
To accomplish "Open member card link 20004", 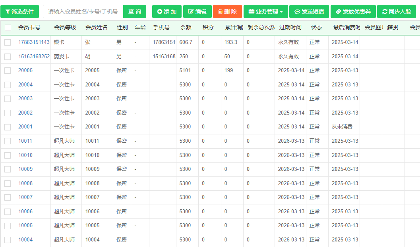I will (x=25, y=84).
